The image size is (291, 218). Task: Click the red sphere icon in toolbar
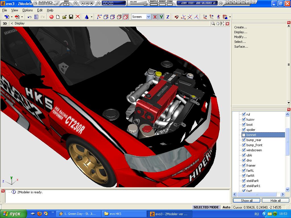point(51,17)
